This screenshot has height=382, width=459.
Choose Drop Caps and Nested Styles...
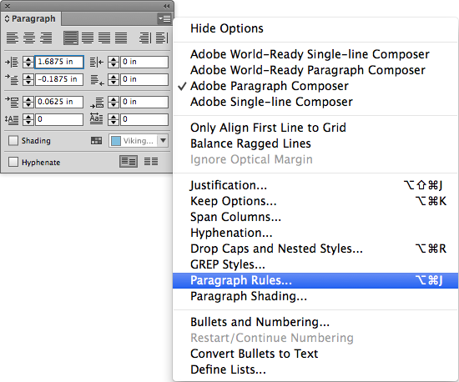pos(315,249)
